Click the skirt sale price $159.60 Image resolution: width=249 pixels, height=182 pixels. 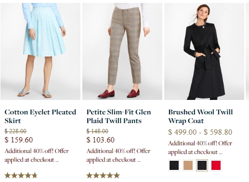(19, 140)
